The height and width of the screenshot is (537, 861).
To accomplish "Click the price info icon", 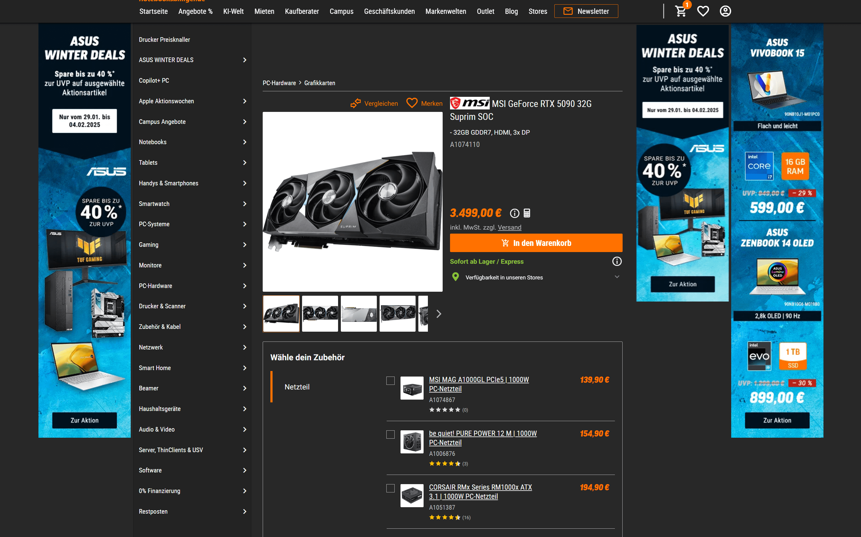I will [515, 213].
